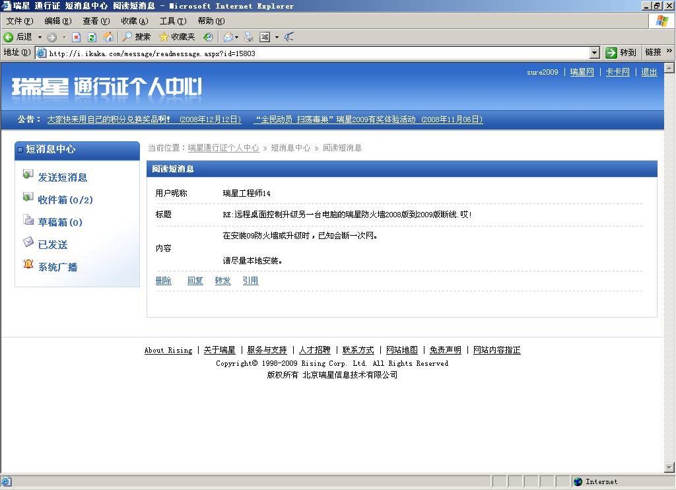
Task: Open the 服务与支持 footer link
Action: [x=267, y=350]
